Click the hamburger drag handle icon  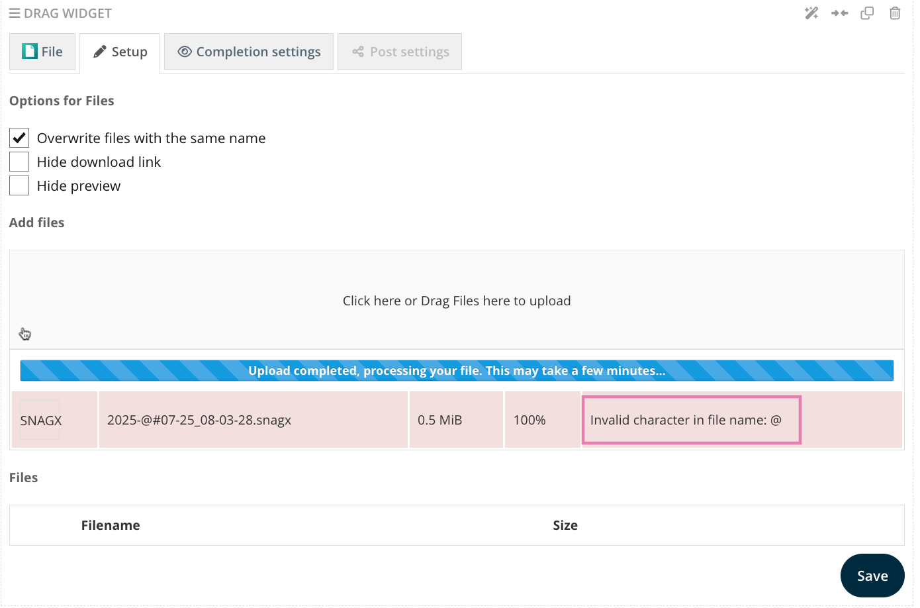point(15,13)
